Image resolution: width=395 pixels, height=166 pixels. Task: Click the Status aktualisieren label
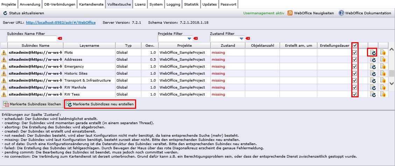(27, 13)
